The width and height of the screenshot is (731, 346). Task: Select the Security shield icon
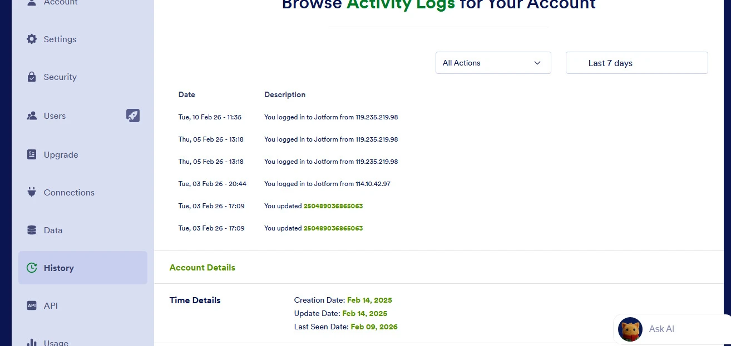point(32,77)
